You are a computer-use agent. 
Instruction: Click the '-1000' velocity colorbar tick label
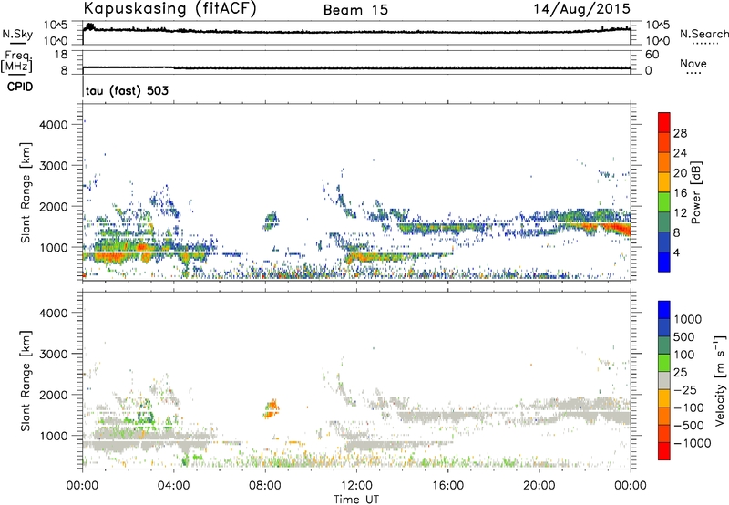point(692,443)
